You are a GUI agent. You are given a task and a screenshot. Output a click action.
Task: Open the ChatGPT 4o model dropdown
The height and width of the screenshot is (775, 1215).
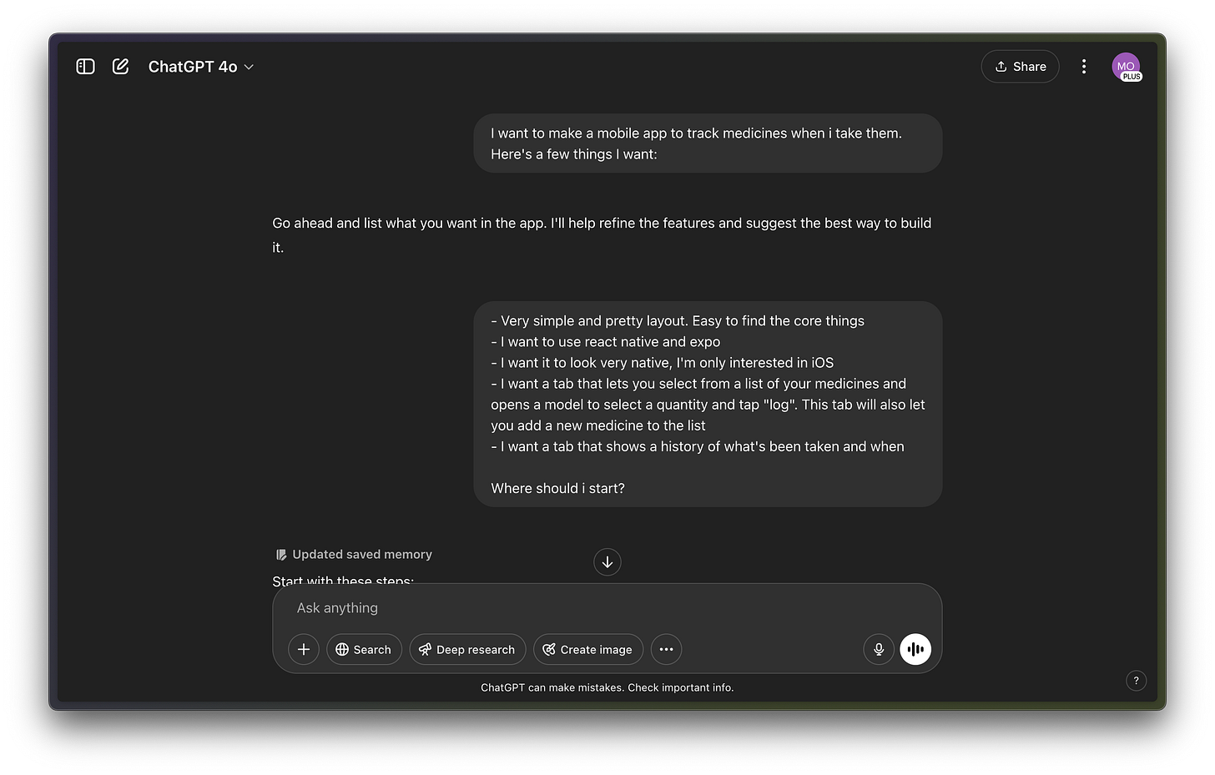click(x=201, y=67)
